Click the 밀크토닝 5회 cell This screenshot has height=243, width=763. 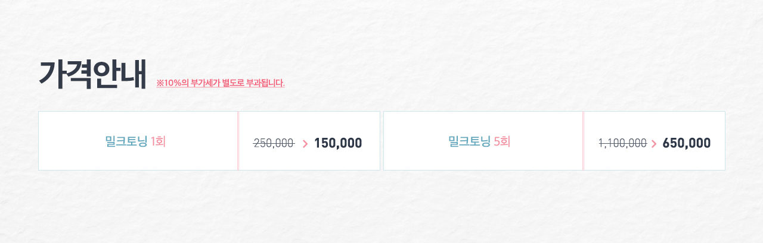click(483, 141)
